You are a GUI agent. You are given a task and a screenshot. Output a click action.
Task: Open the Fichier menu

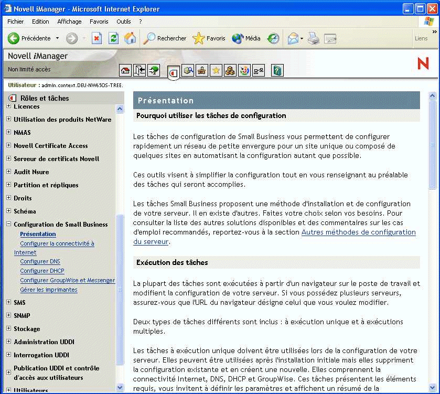15,22
